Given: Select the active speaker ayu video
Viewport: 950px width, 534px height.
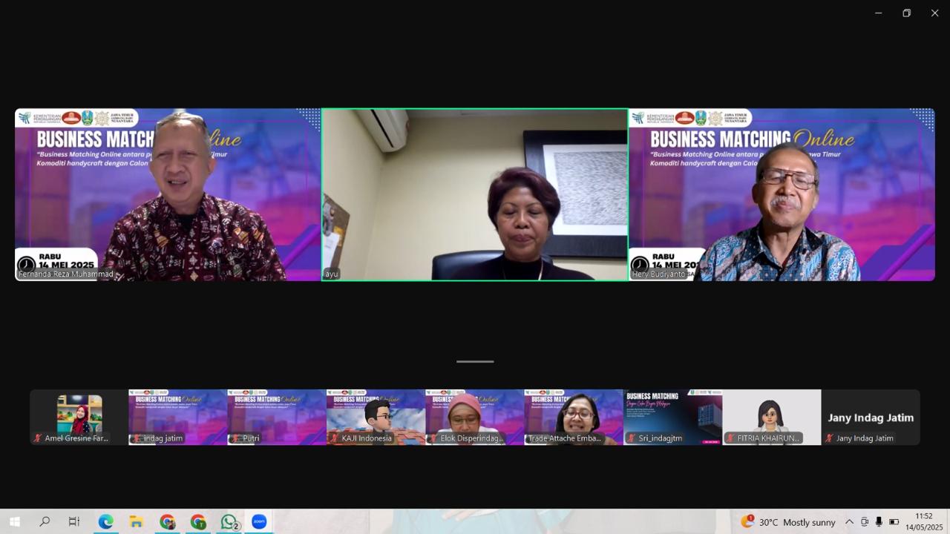Looking at the screenshot, I should tap(475, 194).
